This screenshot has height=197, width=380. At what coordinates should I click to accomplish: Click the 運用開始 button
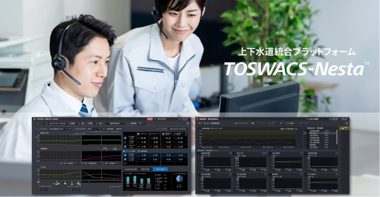pyautogui.click(x=110, y=129)
